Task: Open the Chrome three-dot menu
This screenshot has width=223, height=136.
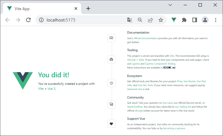Action: pos(216,20)
